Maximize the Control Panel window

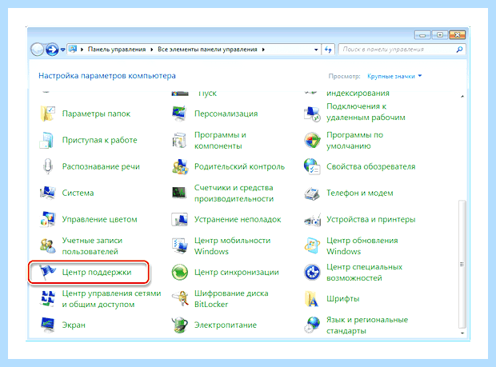coord(440,35)
